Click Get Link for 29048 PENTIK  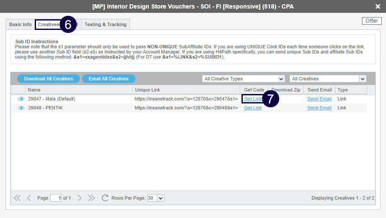click(x=253, y=108)
